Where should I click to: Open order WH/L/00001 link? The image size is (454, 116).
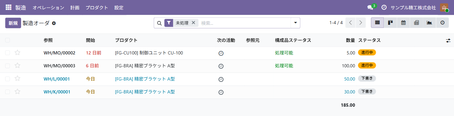[x=57, y=79]
